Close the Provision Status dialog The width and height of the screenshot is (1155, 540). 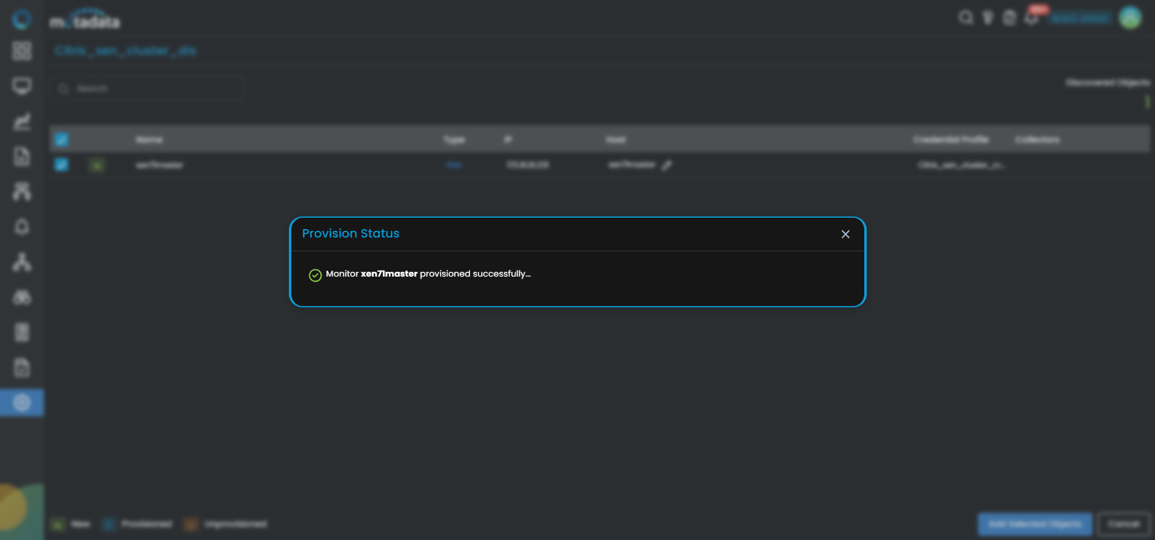click(x=846, y=235)
